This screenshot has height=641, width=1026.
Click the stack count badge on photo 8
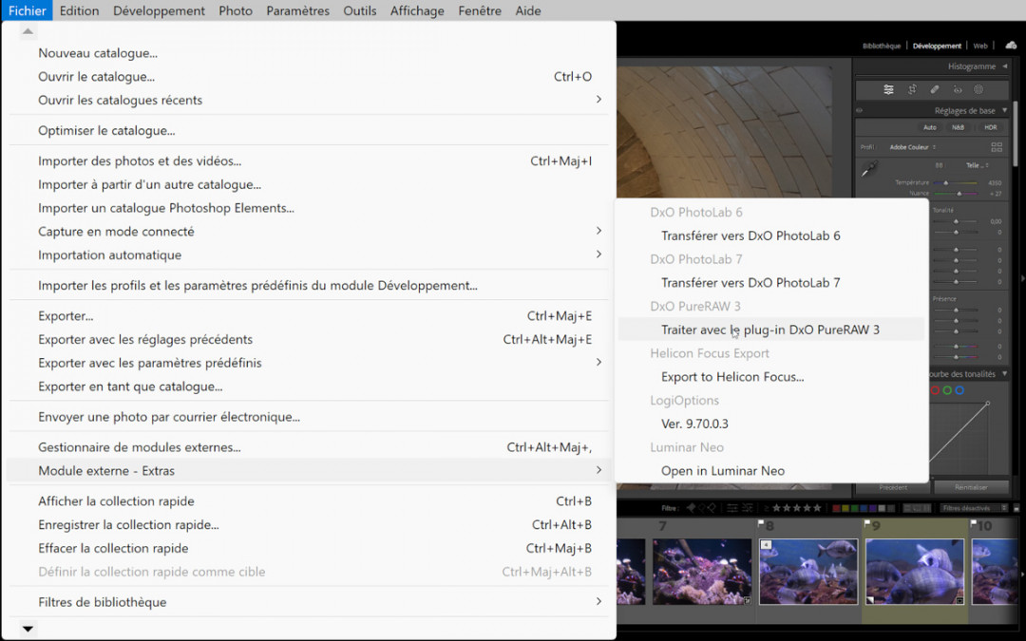click(x=767, y=544)
